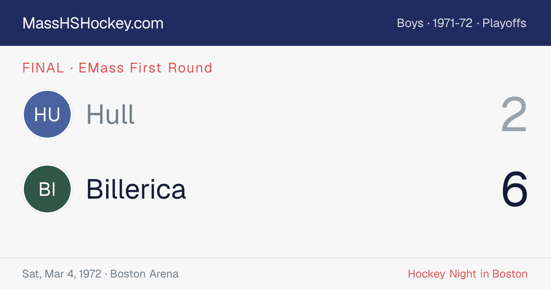The height and width of the screenshot is (289, 551).
Task: Click the white ring around HU badge
Action: coord(47,90)
